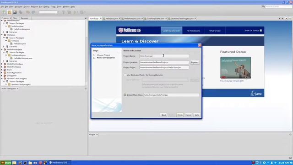Close the Start Page tab
This screenshot has height=165, width=293.
coord(101,18)
